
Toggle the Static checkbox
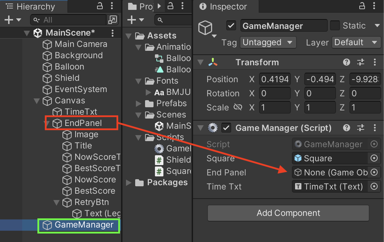[335, 25]
